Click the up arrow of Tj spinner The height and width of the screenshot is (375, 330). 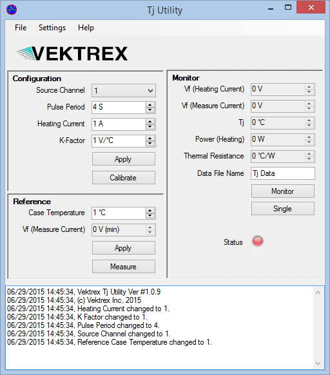click(x=309, y=120)
